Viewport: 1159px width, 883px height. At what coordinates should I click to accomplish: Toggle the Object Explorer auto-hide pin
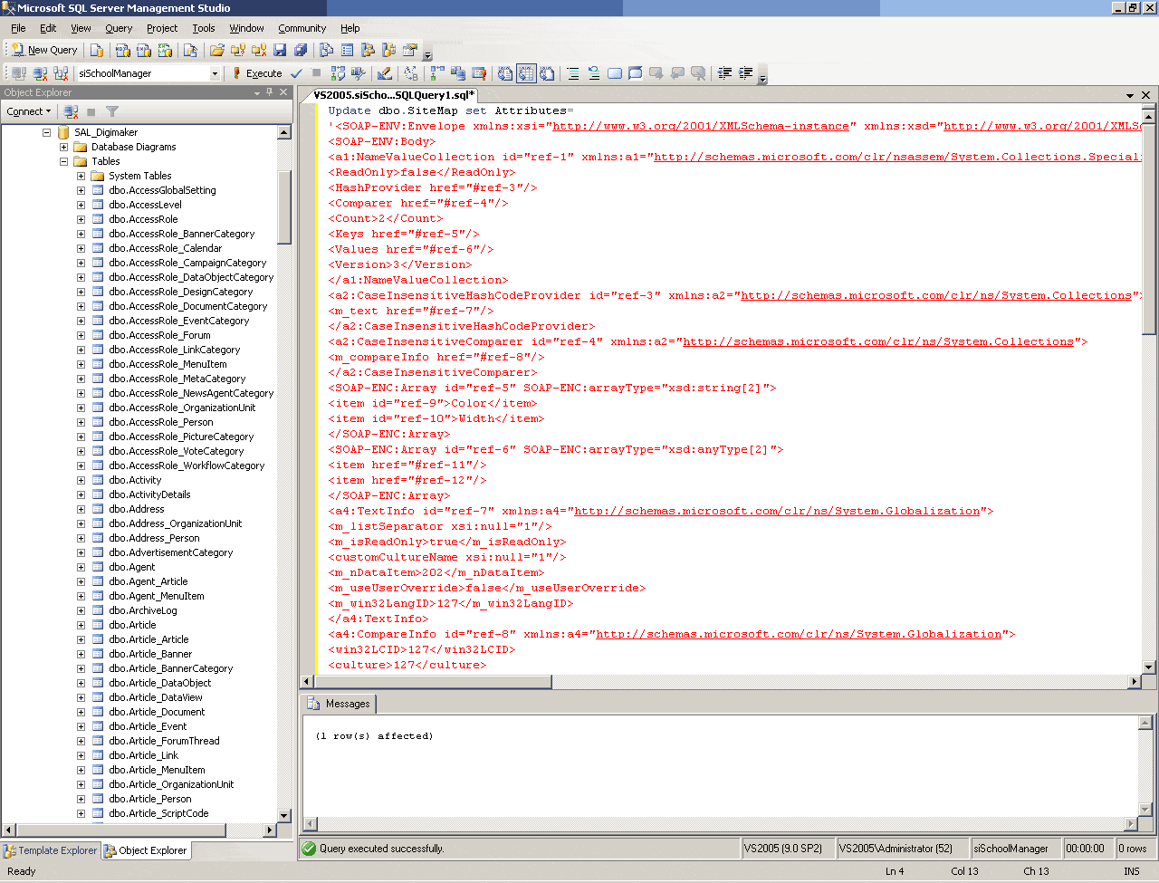pyautogui.click(x=270, y=92)
